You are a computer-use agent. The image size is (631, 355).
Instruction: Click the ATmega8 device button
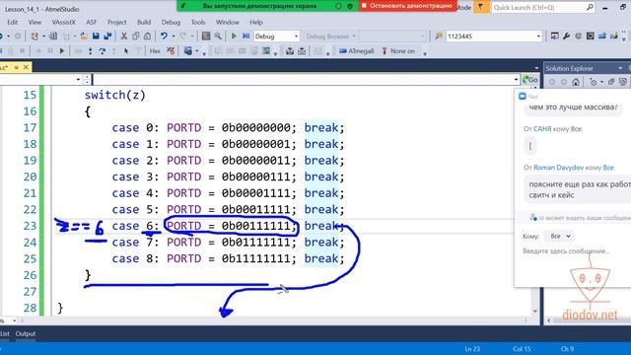pyautogui.click(x=357, y=51)
